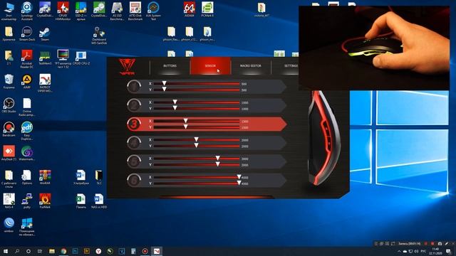The height and width of the screenshot is (256, 456).
Task: Open Patriot Viper Mouse desktop shortcut
Action: (x=45, y=83)
